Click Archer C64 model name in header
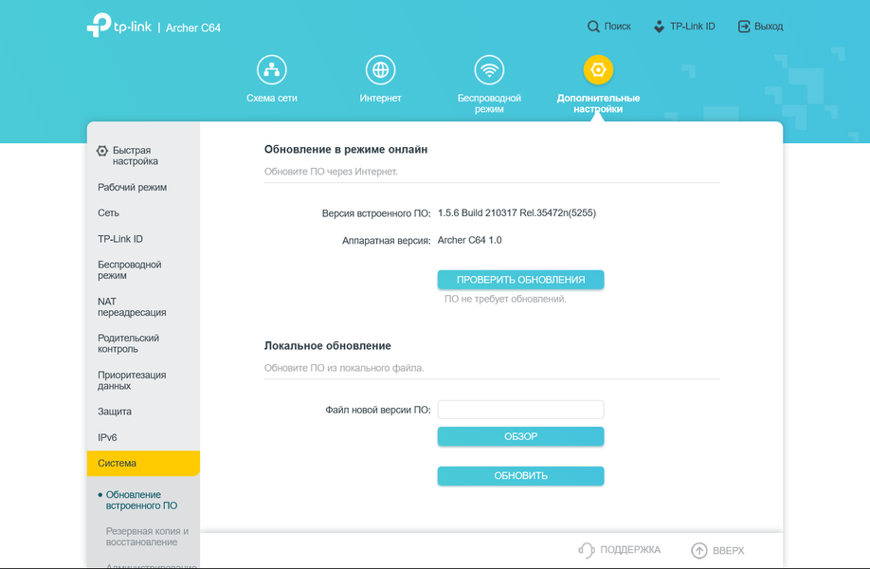870x569 pixels. point(193,28)
